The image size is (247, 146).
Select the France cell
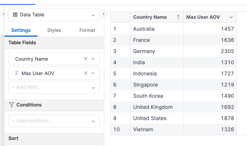tap(157, 40)
